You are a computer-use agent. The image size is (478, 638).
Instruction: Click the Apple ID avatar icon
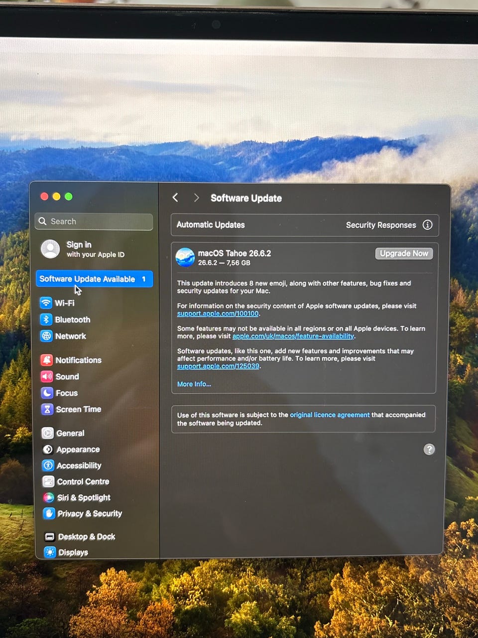point(50,249)
